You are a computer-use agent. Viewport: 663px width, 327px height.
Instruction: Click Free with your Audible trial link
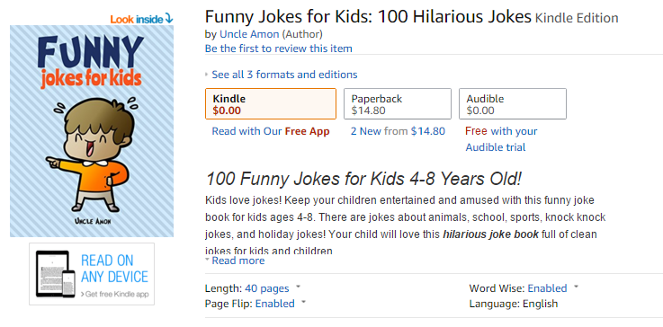point(501,139)
